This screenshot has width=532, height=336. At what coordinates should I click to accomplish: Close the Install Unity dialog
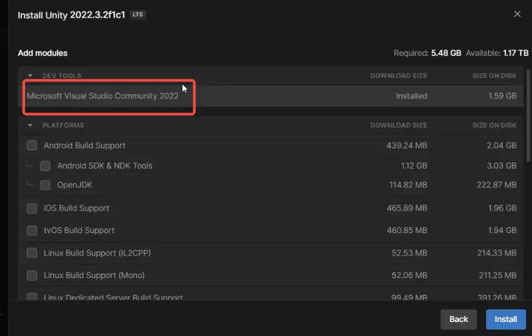tap(517, 14)
